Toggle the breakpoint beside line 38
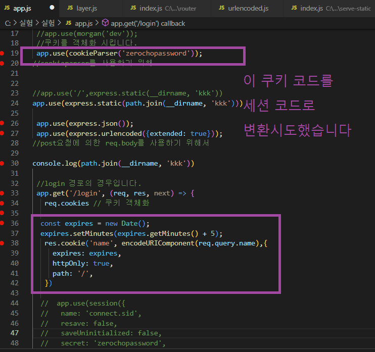The image size is (375, 352). (x=3, y=243)
